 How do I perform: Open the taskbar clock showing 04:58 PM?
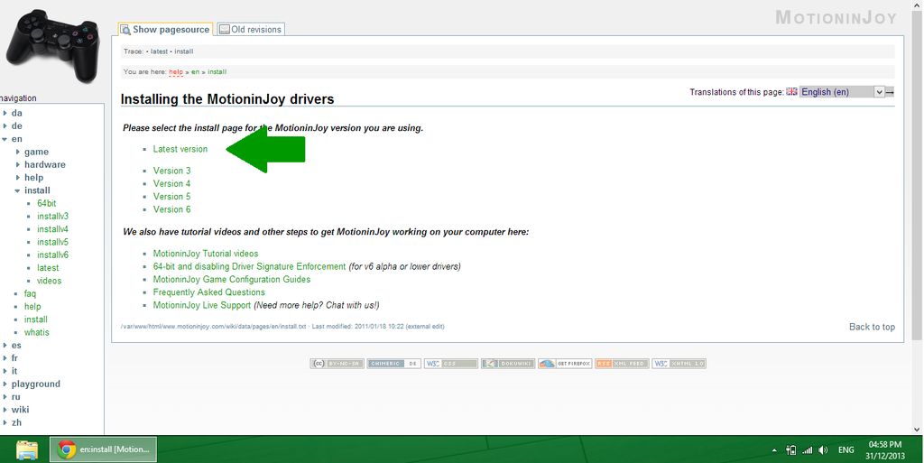click(x=885, y=450)
